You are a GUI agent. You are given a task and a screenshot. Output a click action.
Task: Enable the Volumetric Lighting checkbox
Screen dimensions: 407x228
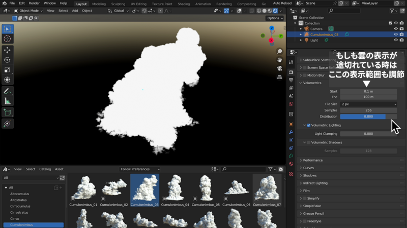click(x=309, y=125)
